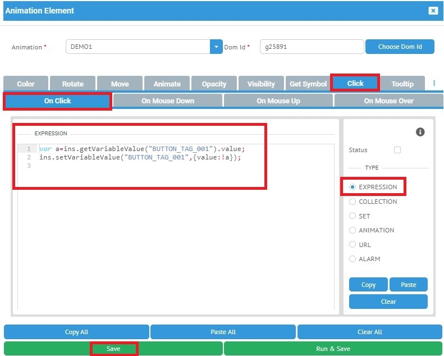Close the Animation Element dialog
The width and height of the screenshot is (444, 356).
(x=433, y=11)
